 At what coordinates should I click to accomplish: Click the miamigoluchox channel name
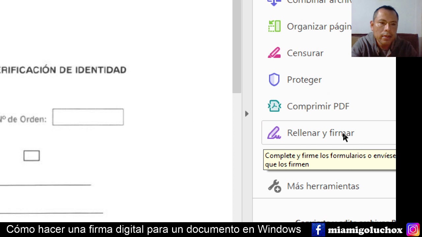pos(365,230)
